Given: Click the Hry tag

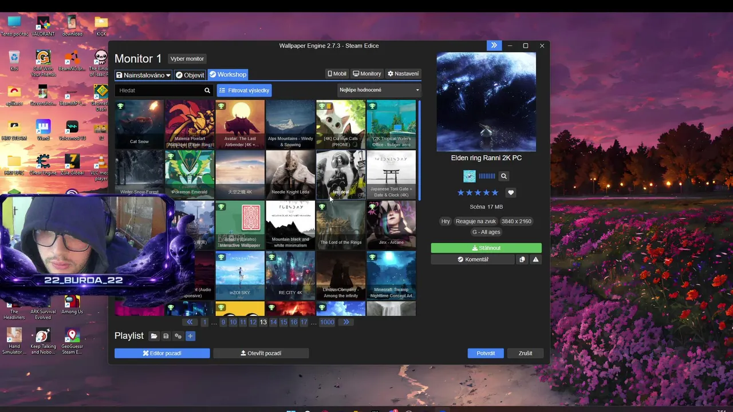Looking at the screenshot, I should click(446, 221).
